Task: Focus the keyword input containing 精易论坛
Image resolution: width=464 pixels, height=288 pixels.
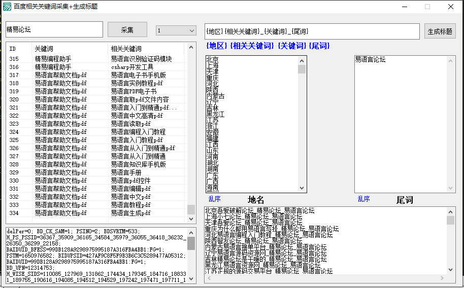Action: (x=54, y=29)
